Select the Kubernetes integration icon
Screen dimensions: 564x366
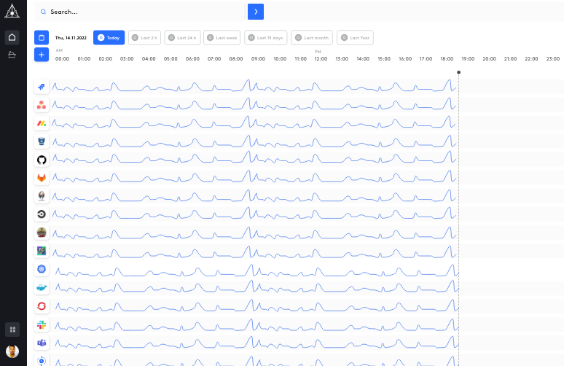(42, 269)
